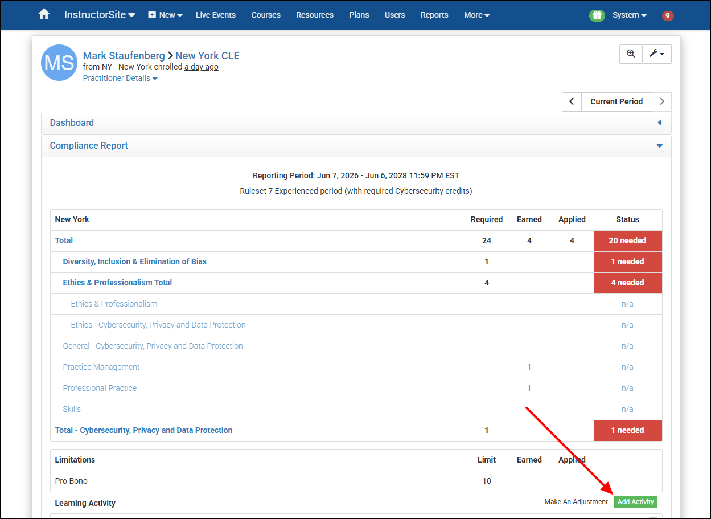Open the Ethics & Professionalism sub-row link
Viewport: 711px width, 519px height.
pyautogui.click(x=114, y=304)
